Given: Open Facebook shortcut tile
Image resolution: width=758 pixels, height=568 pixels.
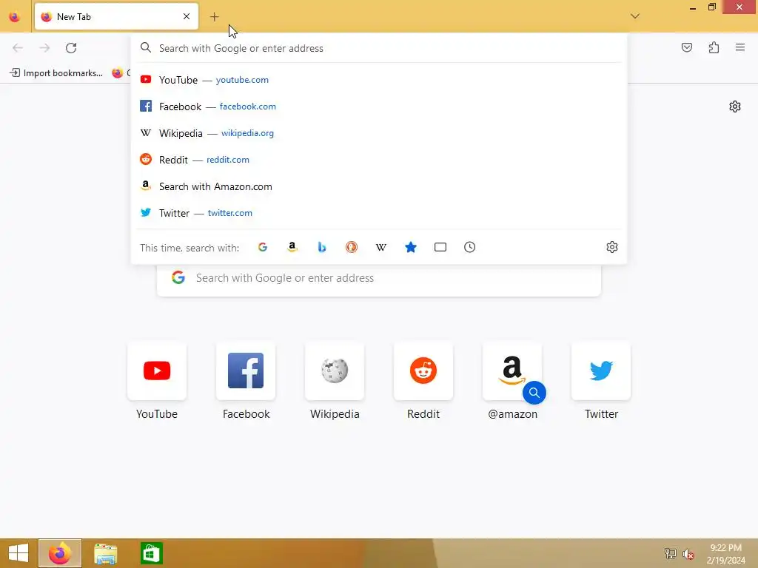Looking at the screenshot, I should pyautogui.click(x=246, y=371).
